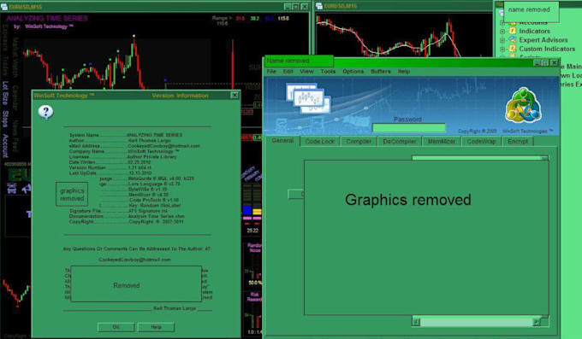Click the chart icon in right EURUSD title bar
The image size is (582, 339).
(x=319, y=6)
